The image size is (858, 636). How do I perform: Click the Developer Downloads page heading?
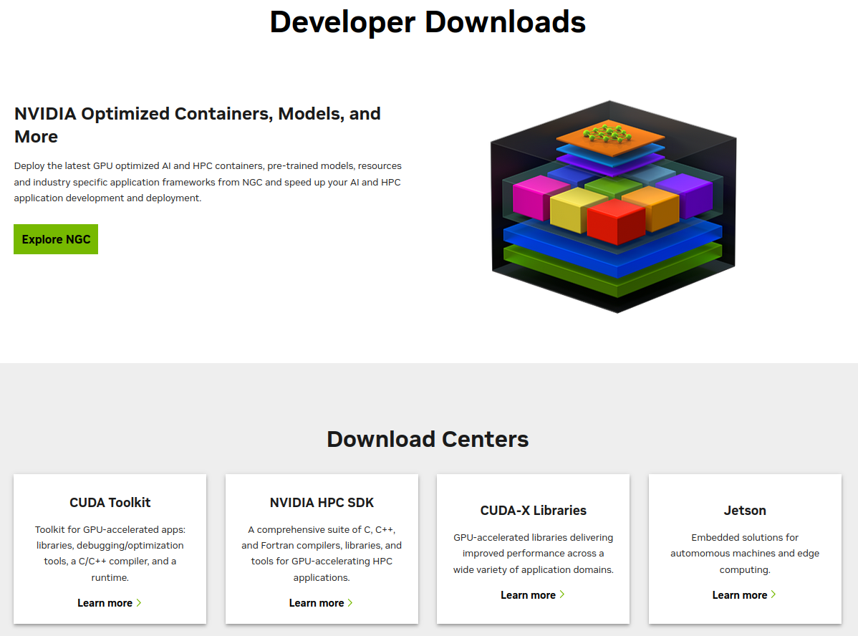tap(428, 21)
